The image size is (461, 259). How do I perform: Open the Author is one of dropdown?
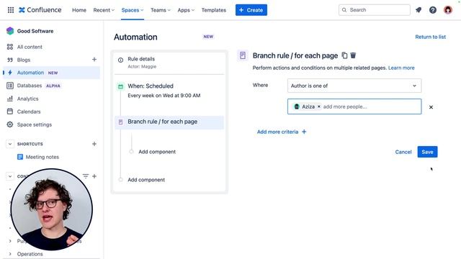(x=354, y=86)
